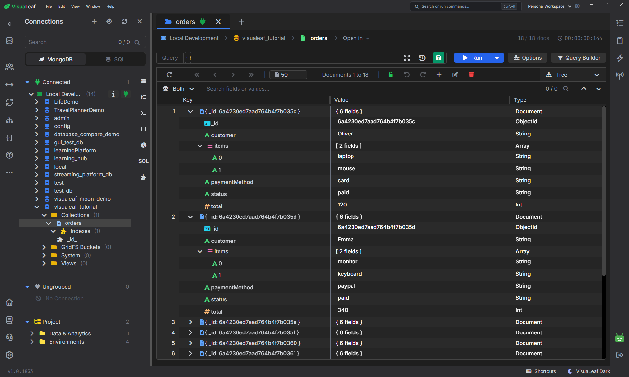Open the broadcast antenna icon in right rail

[619, 76]
